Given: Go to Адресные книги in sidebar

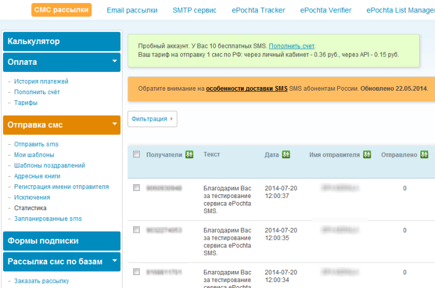Looking at the screenshot, I should tap(37, 176).
